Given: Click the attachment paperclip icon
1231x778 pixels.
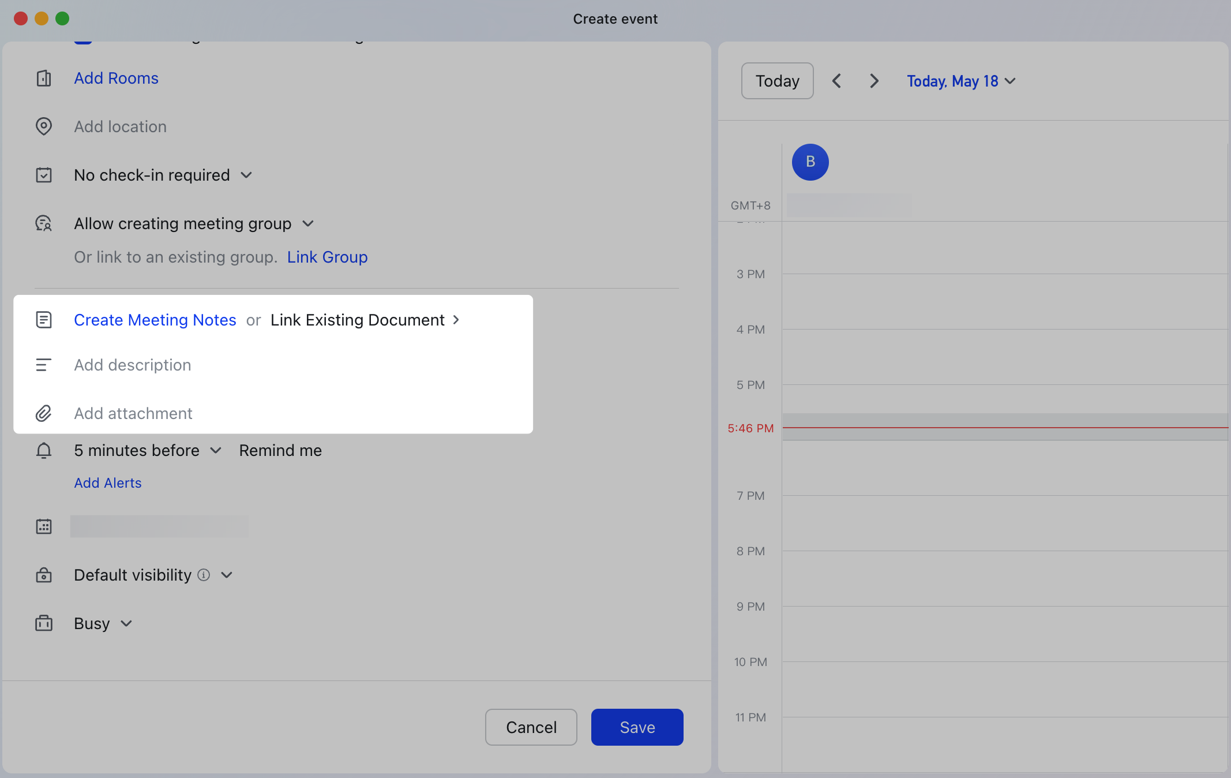Looking at the screenshot, I should 44,413.
